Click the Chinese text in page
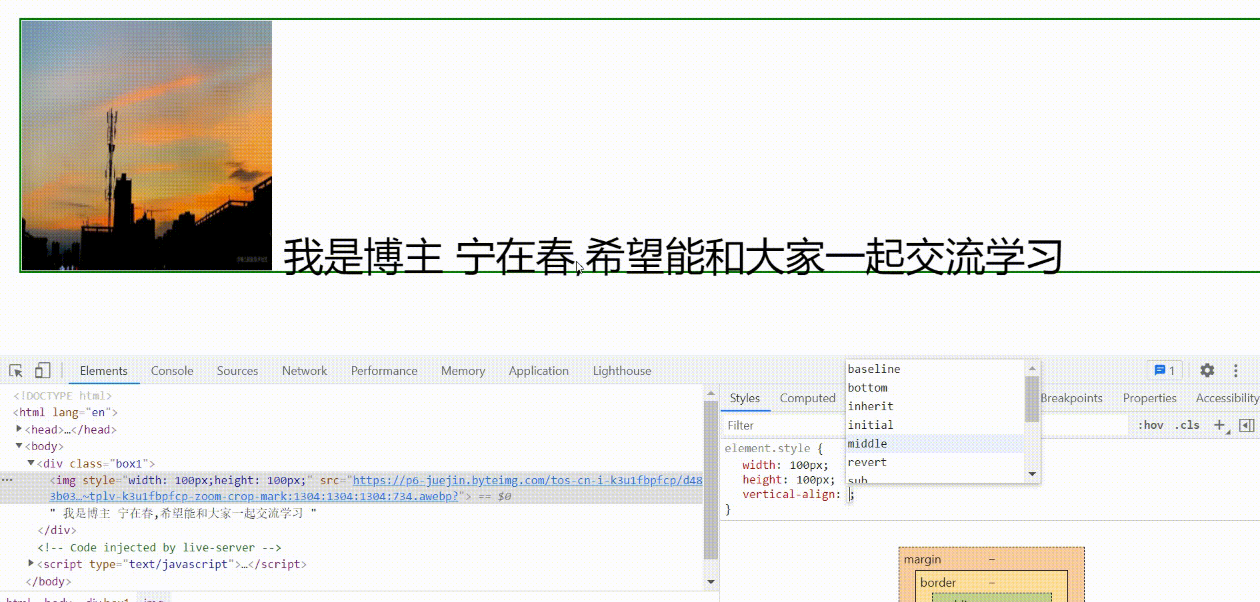Viewport: 1260px width, 602px height. (x=673, y=257)
